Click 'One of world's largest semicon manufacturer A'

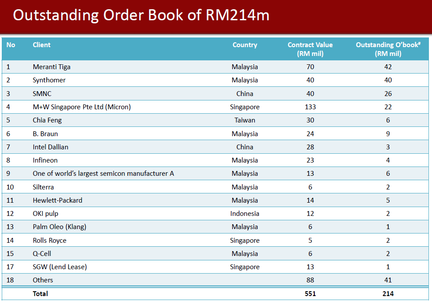[103, 174]
